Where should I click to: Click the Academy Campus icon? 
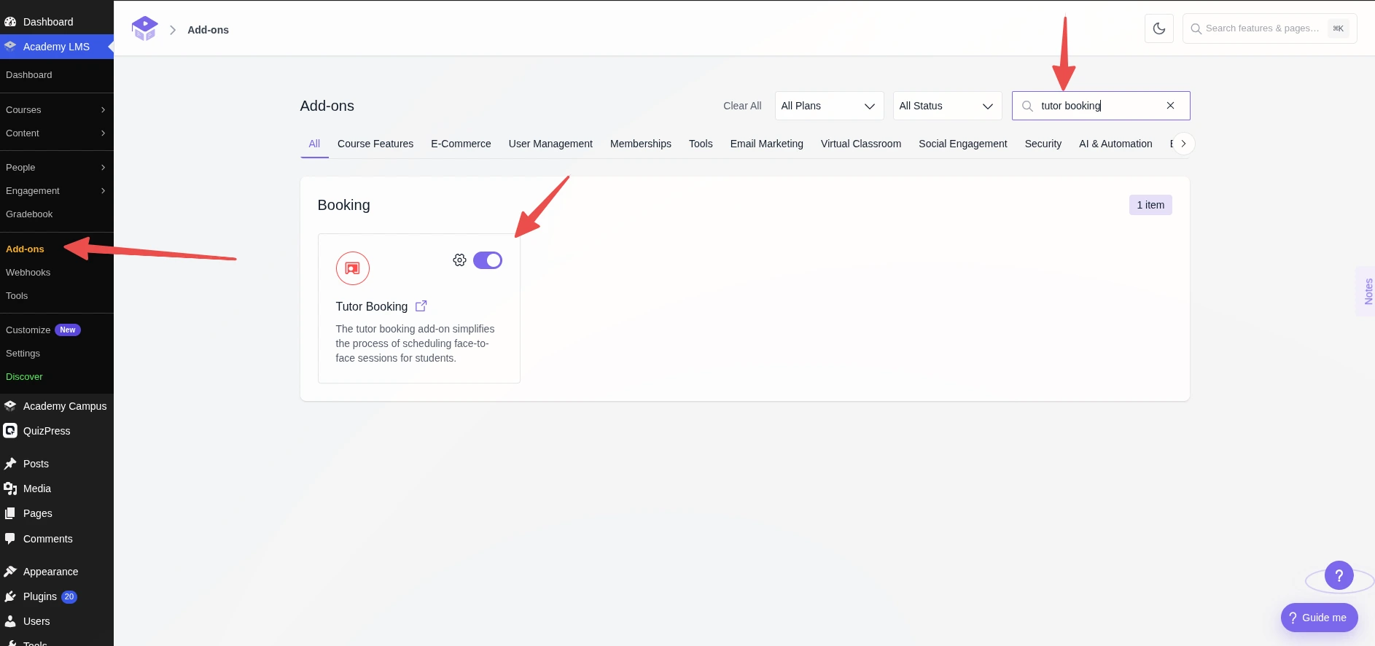[10, 406]
